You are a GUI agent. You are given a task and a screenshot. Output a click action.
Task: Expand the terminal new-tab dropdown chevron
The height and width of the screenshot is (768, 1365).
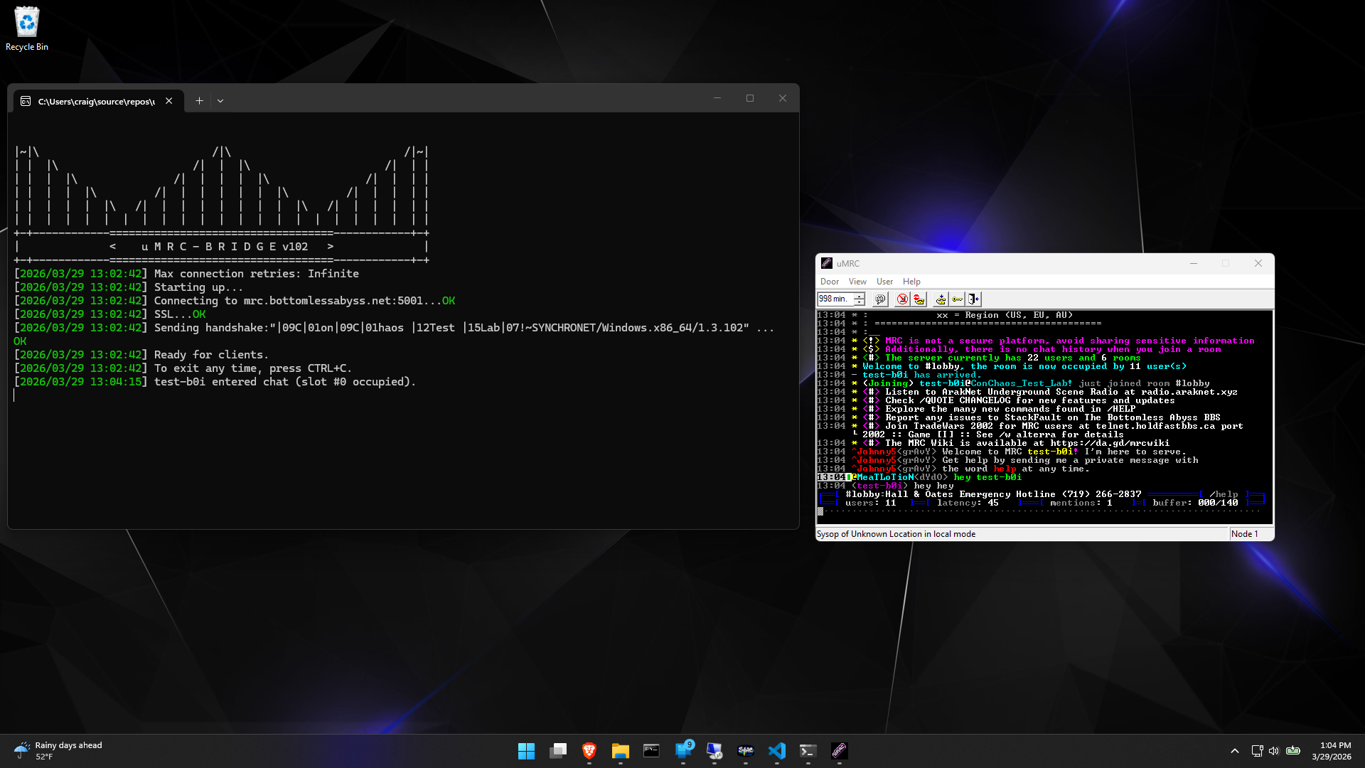pos(220,101)
